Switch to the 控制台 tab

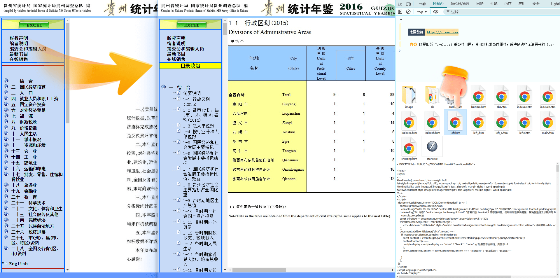tap(438, 4)
